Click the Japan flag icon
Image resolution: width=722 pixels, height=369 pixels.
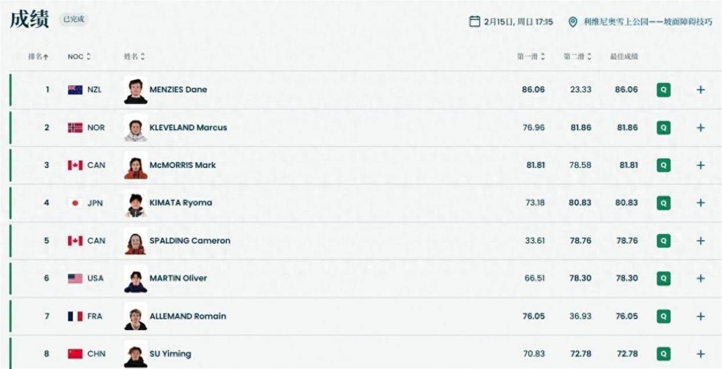point(75,203)
